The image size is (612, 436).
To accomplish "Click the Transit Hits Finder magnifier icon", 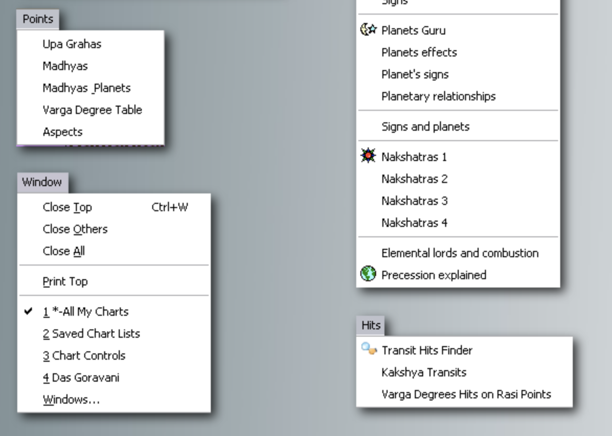I will (369, 350).
